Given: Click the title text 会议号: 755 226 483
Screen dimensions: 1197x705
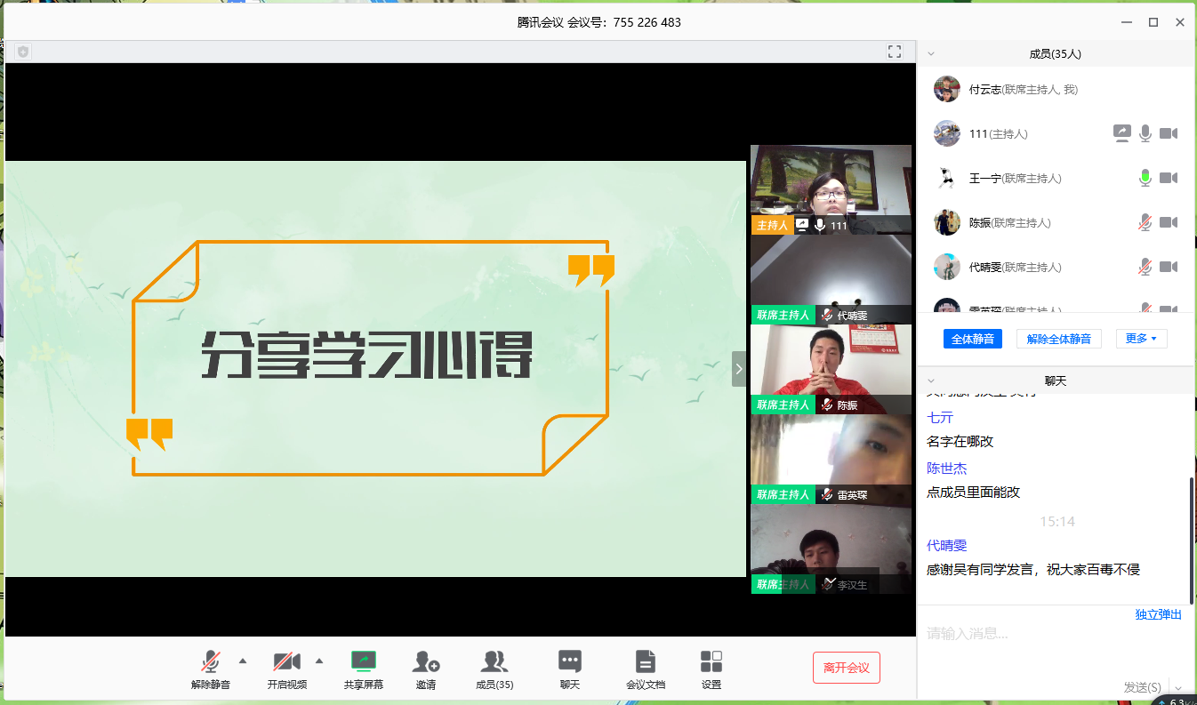Looking at the screenshot, I should (624, 22).
